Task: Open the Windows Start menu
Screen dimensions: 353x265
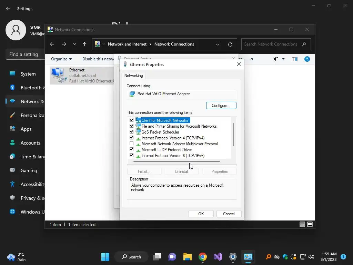Action: tap(105, 257)
